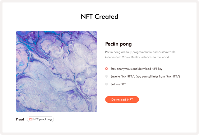
Task: Click the description line mentioning programmable
Action: (140, 52)
